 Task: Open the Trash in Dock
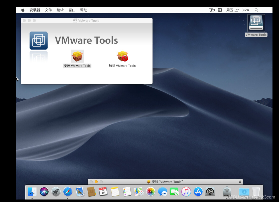[x=256, y=192]
